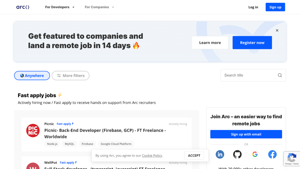The image size is (300, 169).
Task: Click the Register now button
Action: pos(252,42)
